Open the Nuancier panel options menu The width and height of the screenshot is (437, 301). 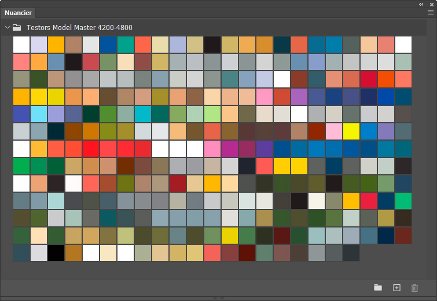pos(429,13)
